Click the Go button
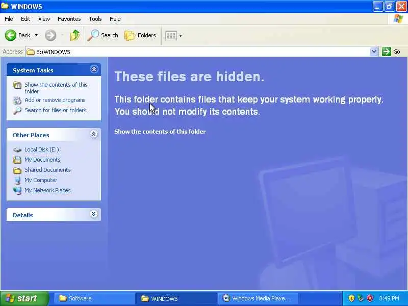Image resolution: width=408 pixels, height=306 pixels. click(391, 52)
